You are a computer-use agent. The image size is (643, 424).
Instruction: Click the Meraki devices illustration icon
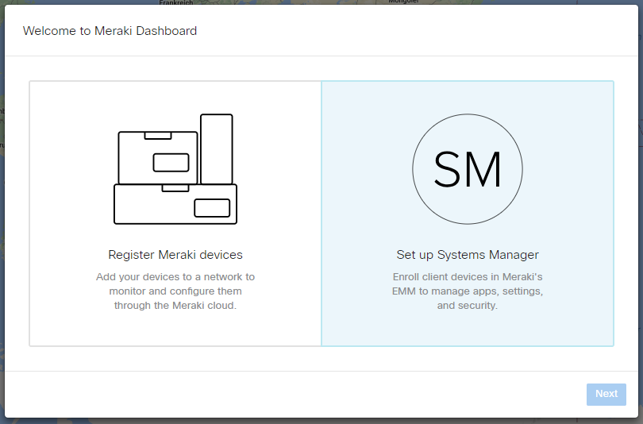pos(175,169)
